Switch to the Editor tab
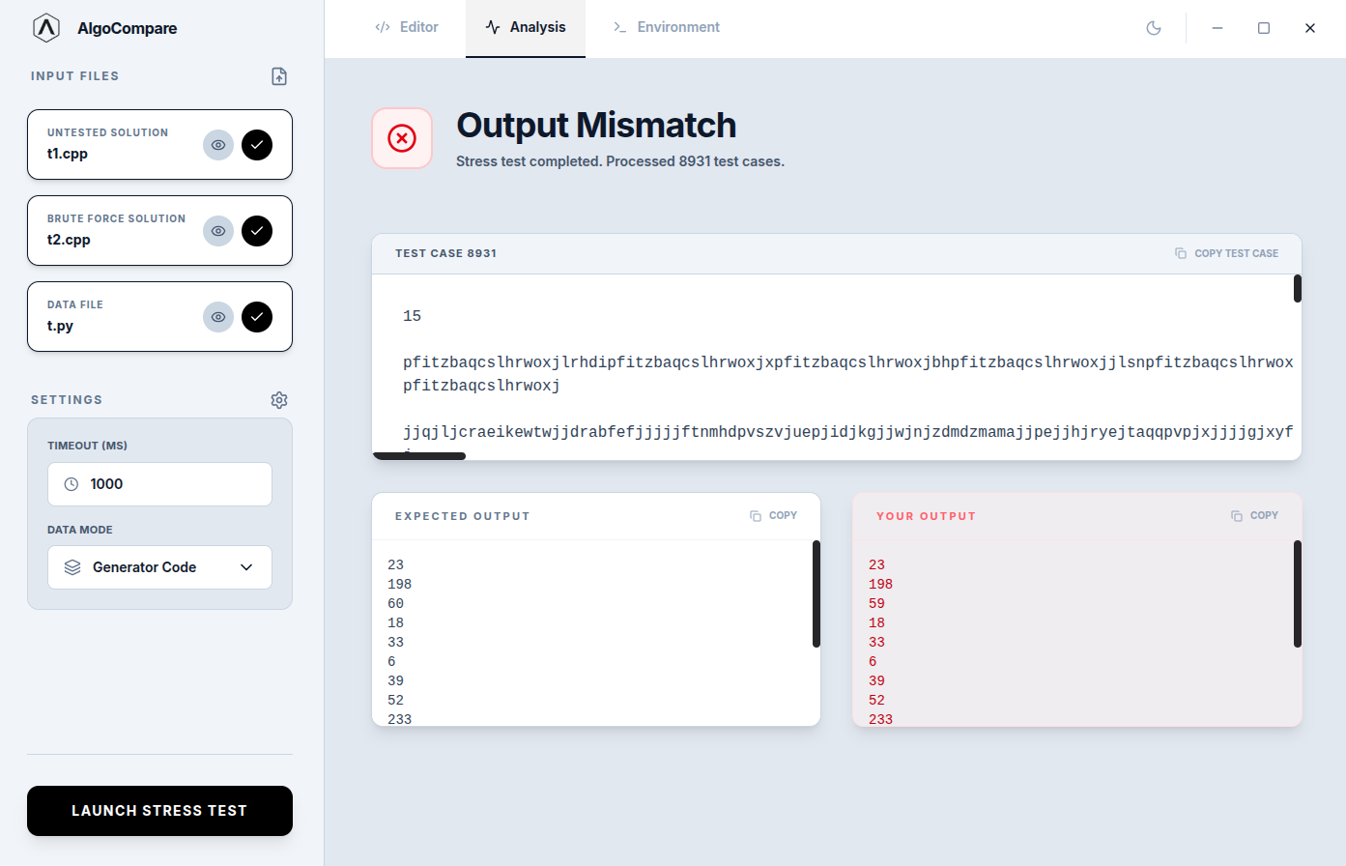Viewport: 1346px width, 866px height. [x=407, y=27]
